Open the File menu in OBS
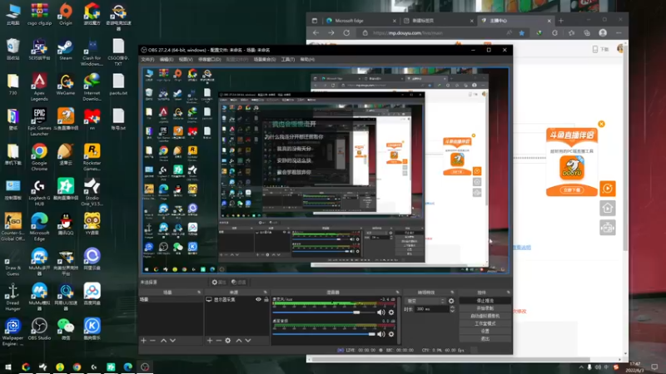The width and height of the screenshot is (666, 374). 147,60
